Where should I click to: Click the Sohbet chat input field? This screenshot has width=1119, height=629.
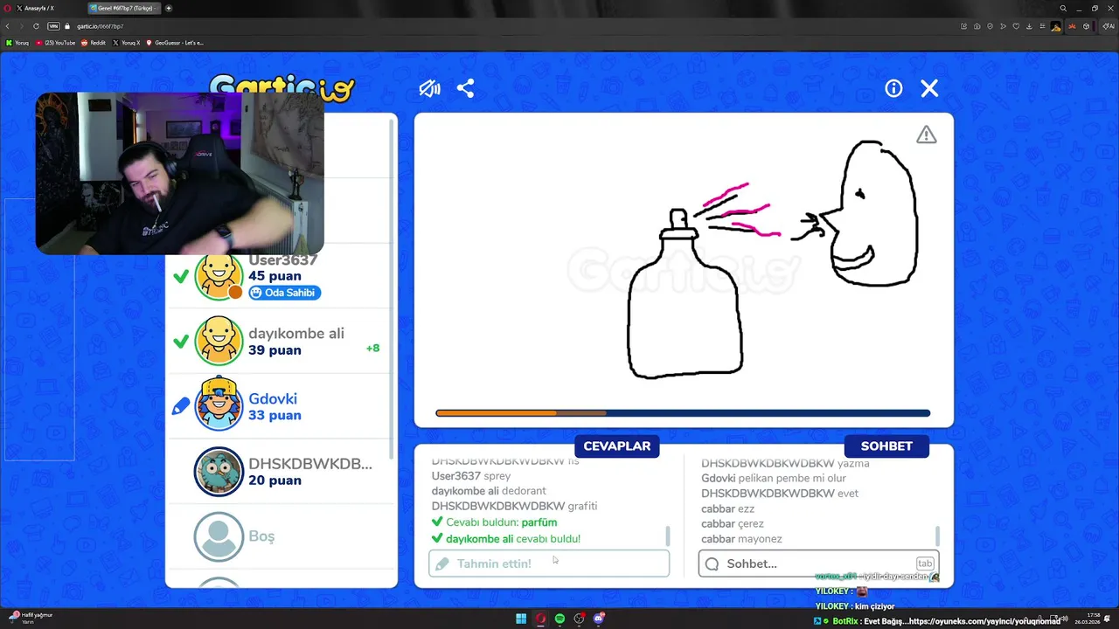click(x=818, y=563)
